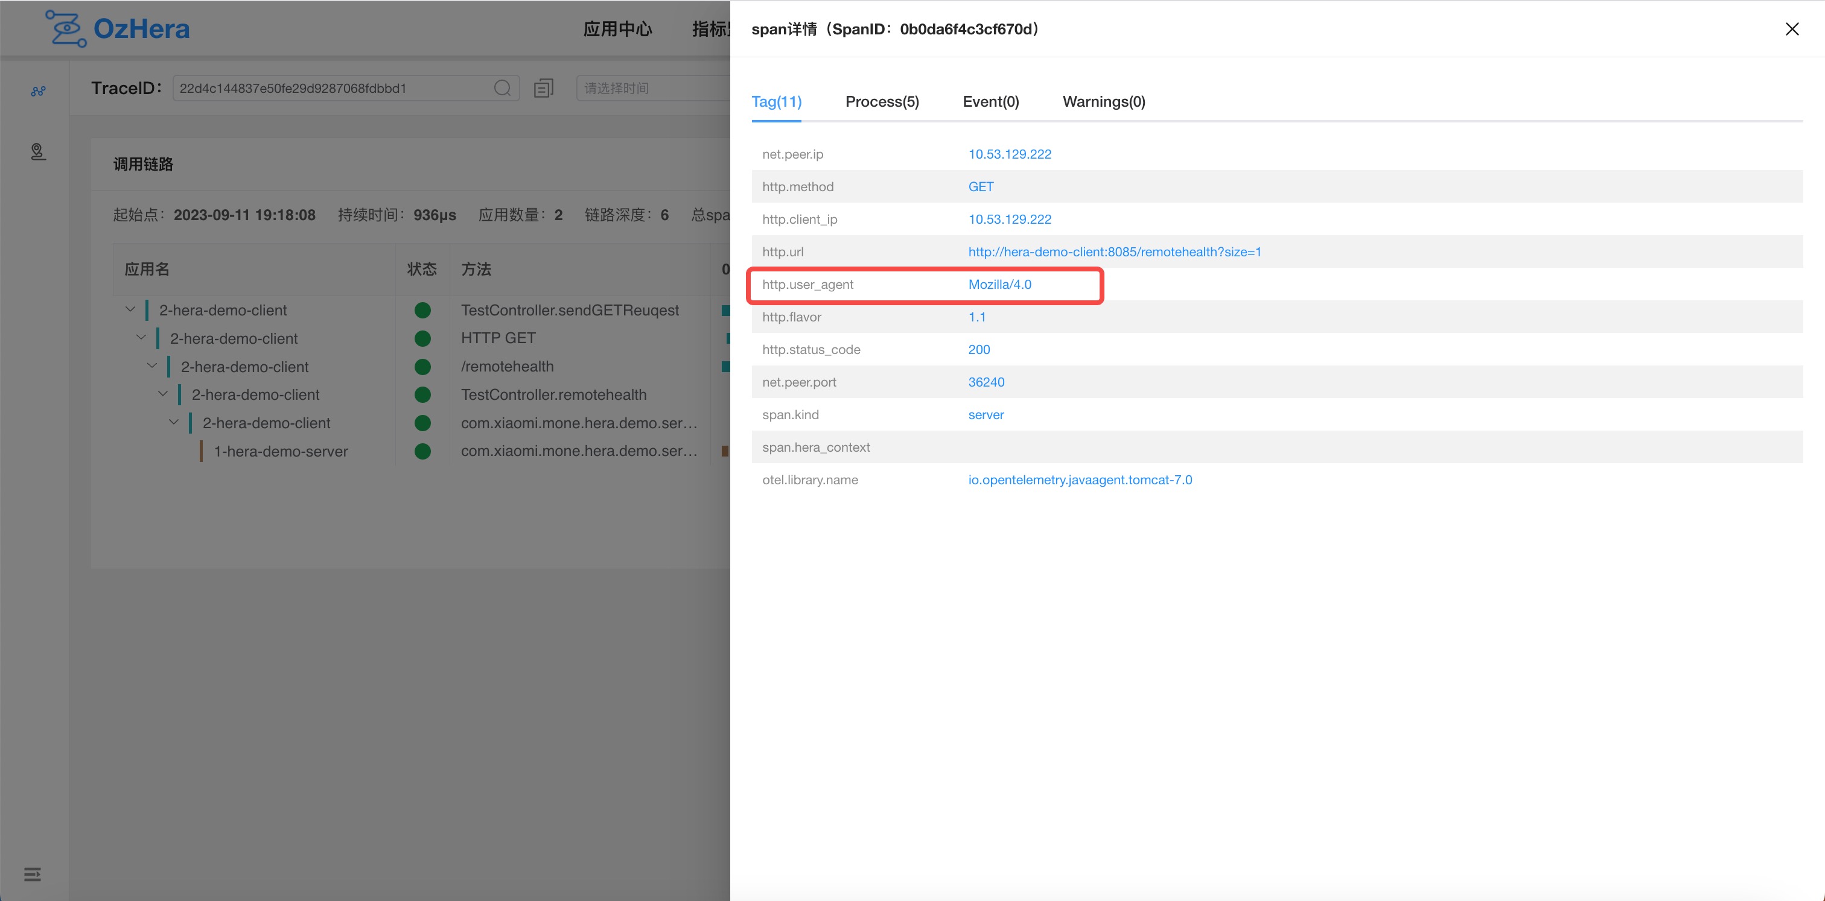Click the TestController.remotehealth method cell
Screen dimensions: 1825x901
click(x=553, y=394)
